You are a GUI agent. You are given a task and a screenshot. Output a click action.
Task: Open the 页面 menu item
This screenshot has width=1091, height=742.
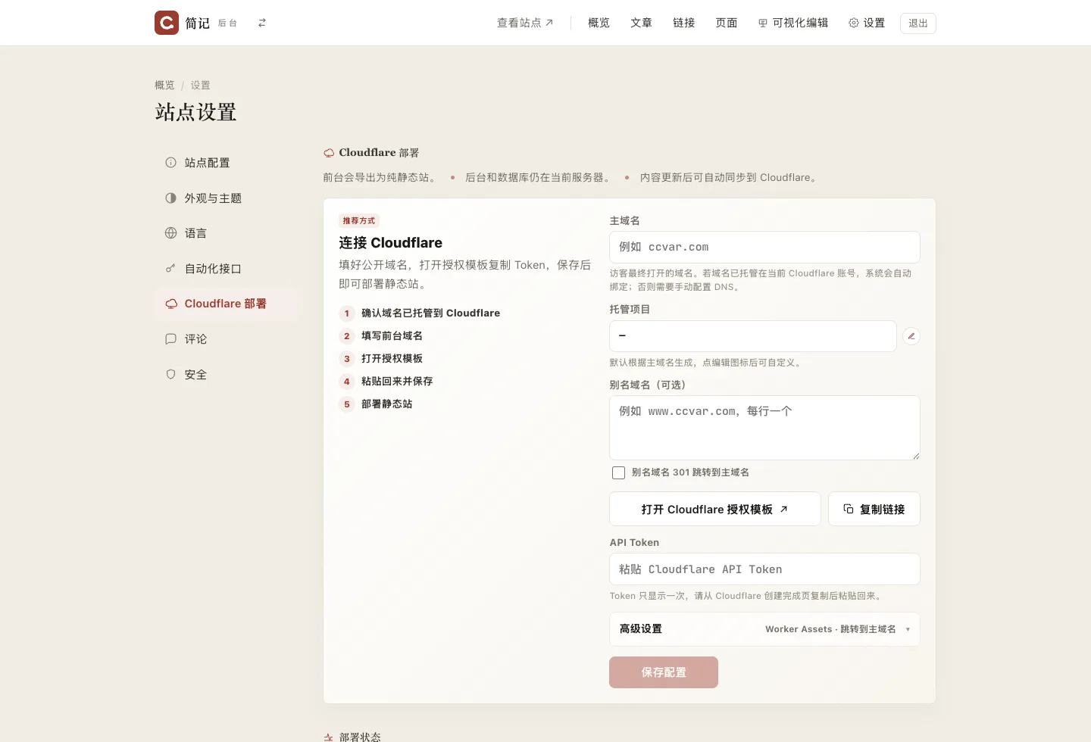point(726,23)
